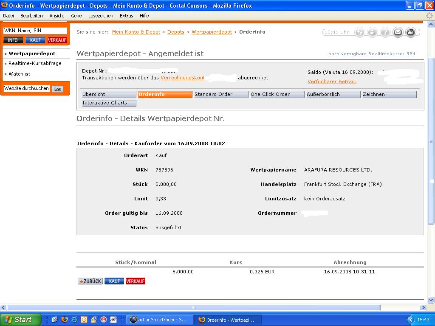The image size is (435, 326).
Task: Open the help question mark icon
Action: coord(385,32)
